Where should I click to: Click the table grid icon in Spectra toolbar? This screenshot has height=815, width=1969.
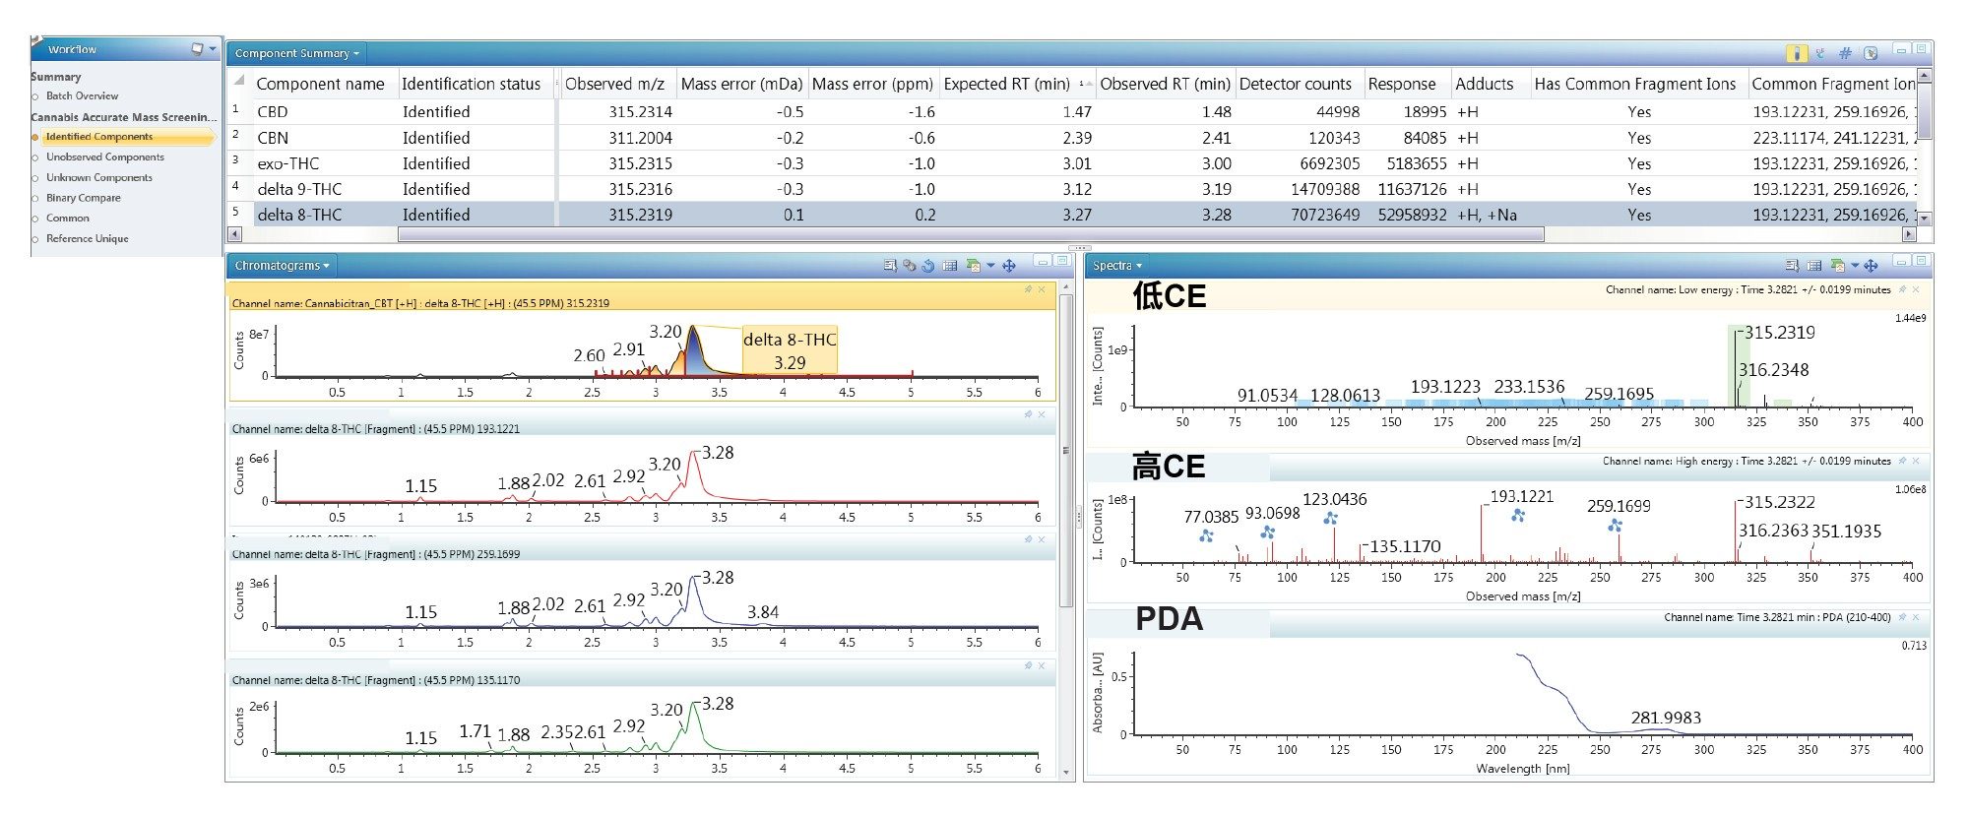click(1814, 266)
